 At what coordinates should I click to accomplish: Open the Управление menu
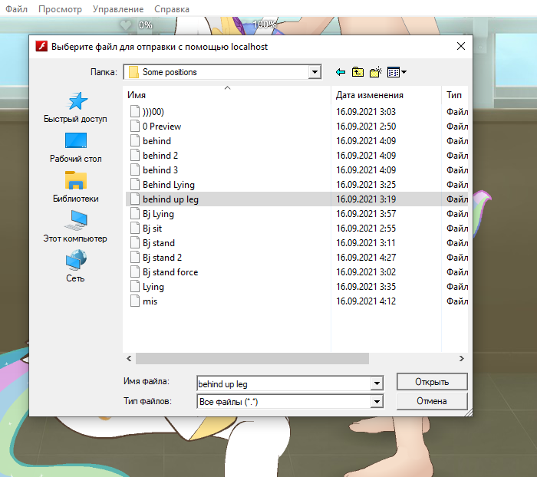(117, 9)
